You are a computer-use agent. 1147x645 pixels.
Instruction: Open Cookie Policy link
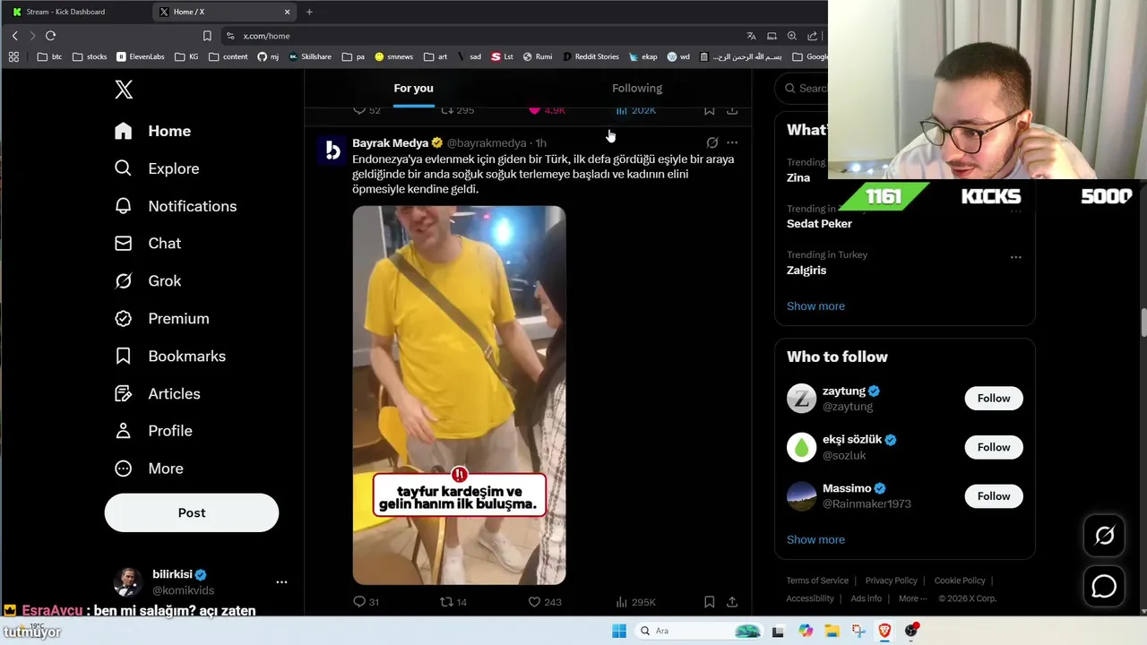[960, 580]
